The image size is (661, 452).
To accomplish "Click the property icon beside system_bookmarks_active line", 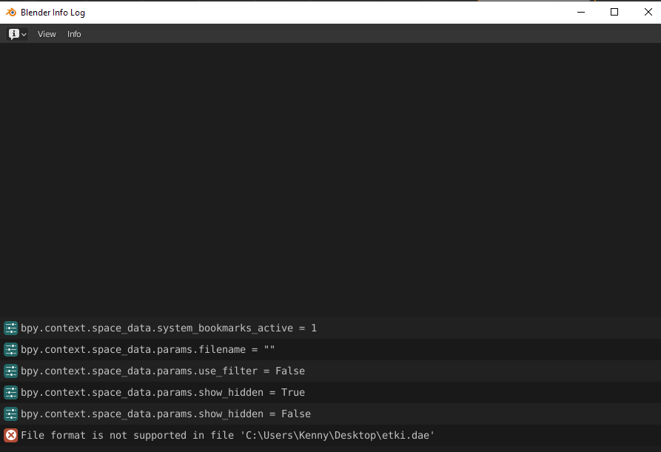I will pyautogui.click(x=11, y=328).
